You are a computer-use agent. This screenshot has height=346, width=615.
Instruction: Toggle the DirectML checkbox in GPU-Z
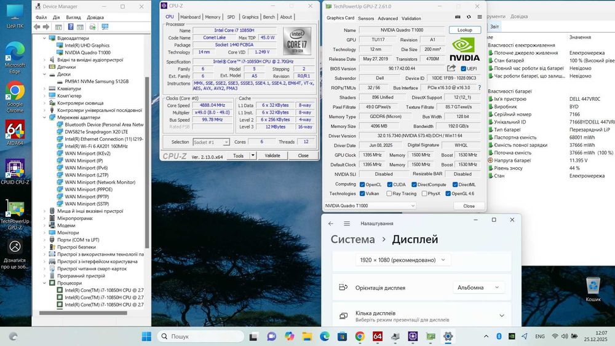[x=455, y=184]
